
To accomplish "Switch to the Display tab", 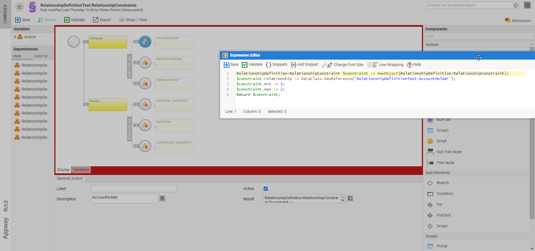I will 63,170.
